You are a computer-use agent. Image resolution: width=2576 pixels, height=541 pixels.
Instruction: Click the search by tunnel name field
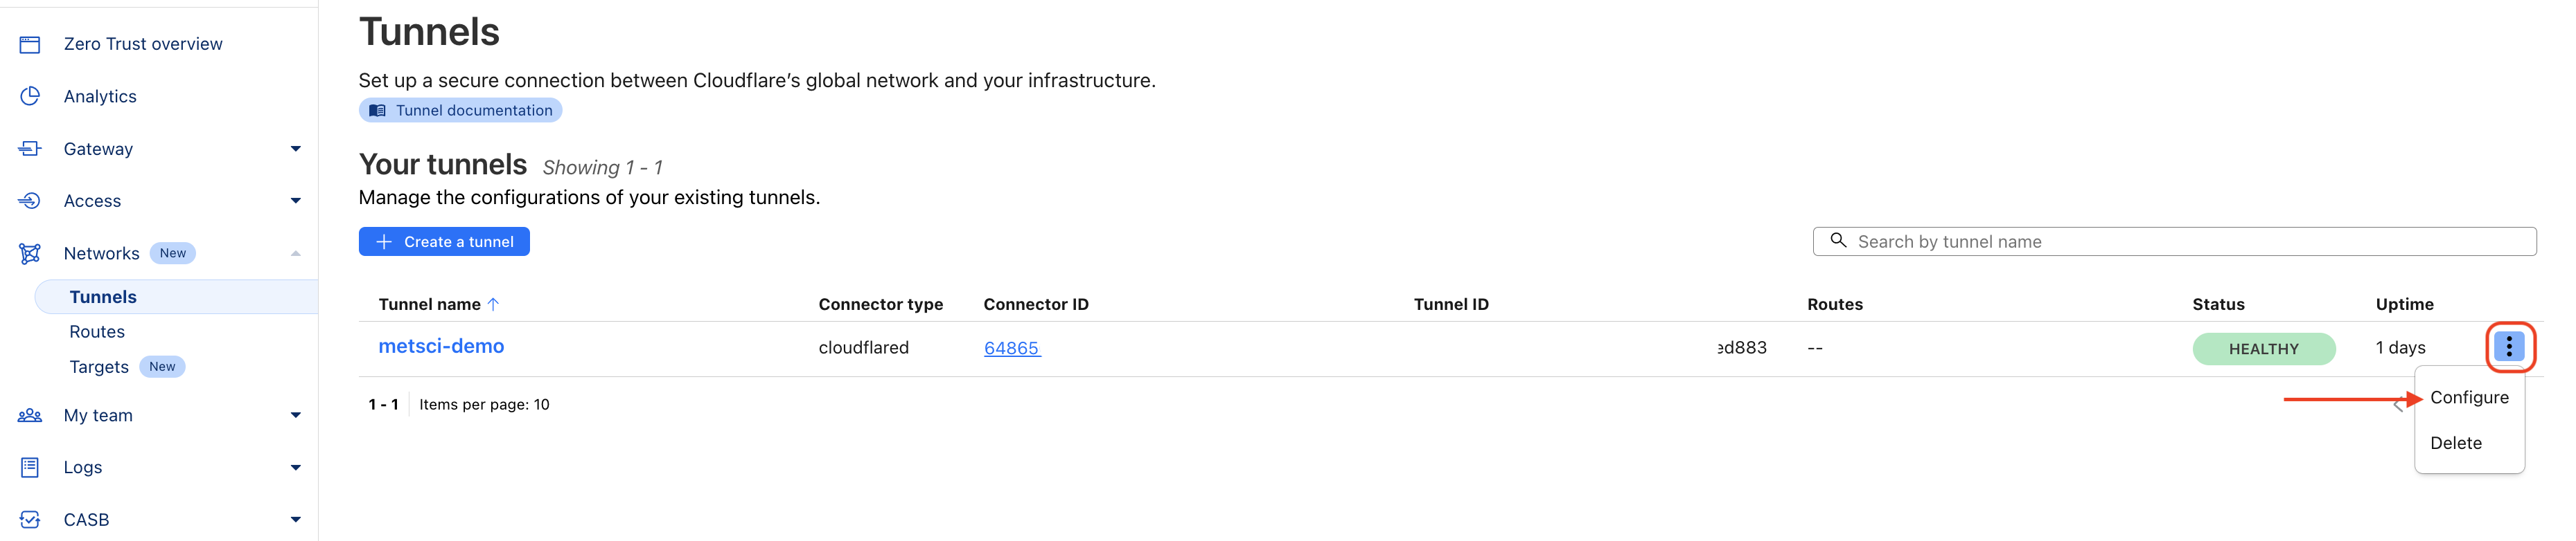[2100, 241]
